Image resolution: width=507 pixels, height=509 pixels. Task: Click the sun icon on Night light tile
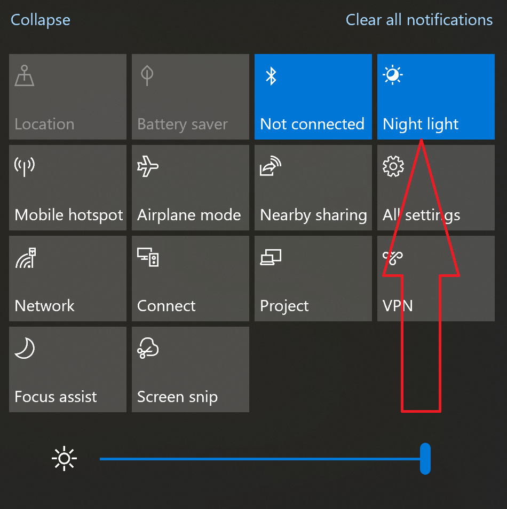[393, 74]
